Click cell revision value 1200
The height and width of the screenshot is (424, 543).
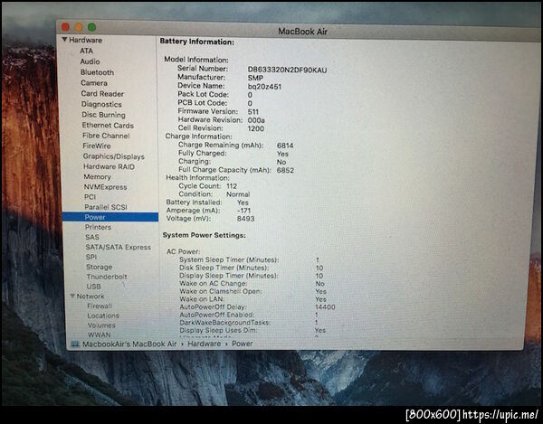[256, 128]
